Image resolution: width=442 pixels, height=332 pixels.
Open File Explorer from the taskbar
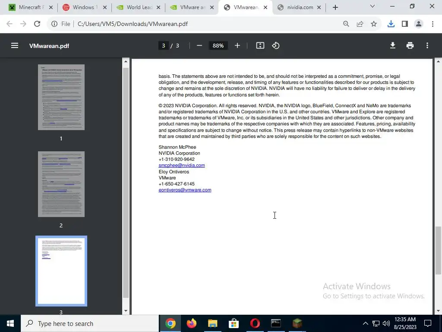tap(212, 323)
